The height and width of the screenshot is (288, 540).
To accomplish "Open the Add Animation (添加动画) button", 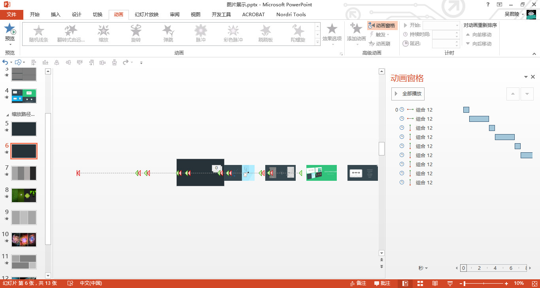I will [356, 32].
